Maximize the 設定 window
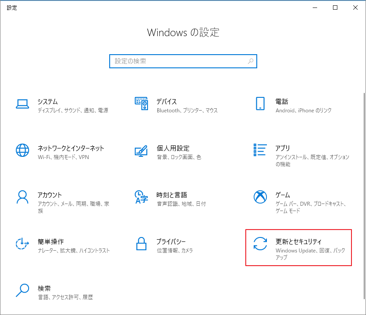366x315 pixels. pos(335,7)
